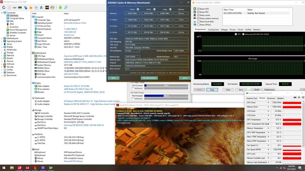The width and height of the screenshot is (305, 171).
Task: Enable the Stress GPU(s) checkbox
Action: tap(199, 25)
